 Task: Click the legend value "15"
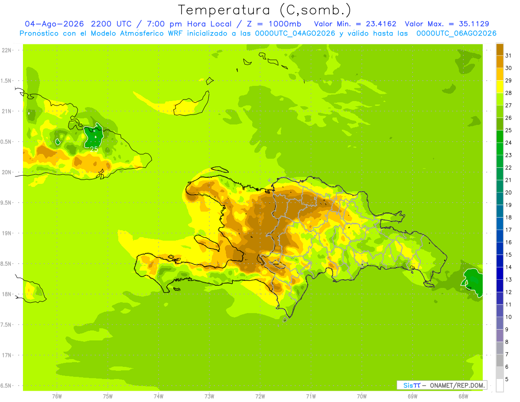point(508,255)
